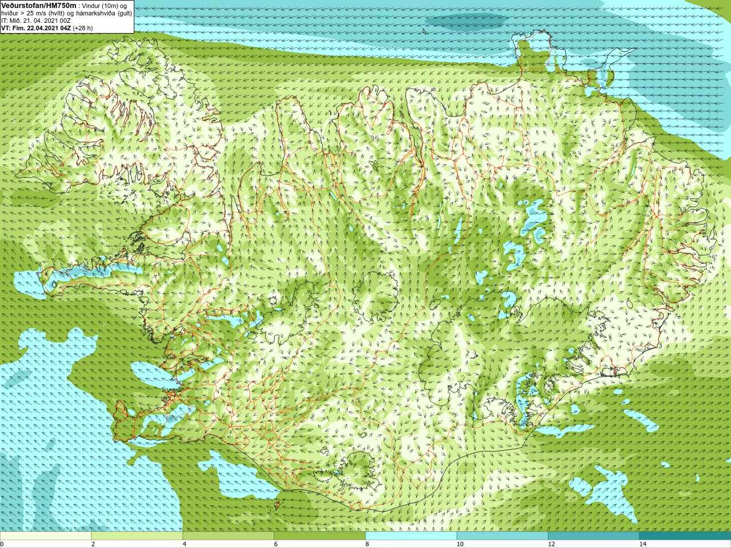Click the legend scale label 14
The image size is (731, 548).
coord(642,544)
